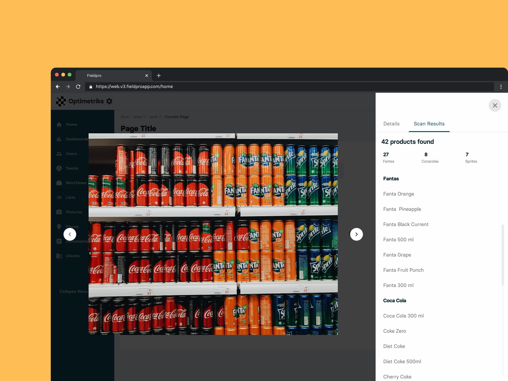Switch to the Details tab
The height and width of the screenshot is (381, 508).
(391, 124)
